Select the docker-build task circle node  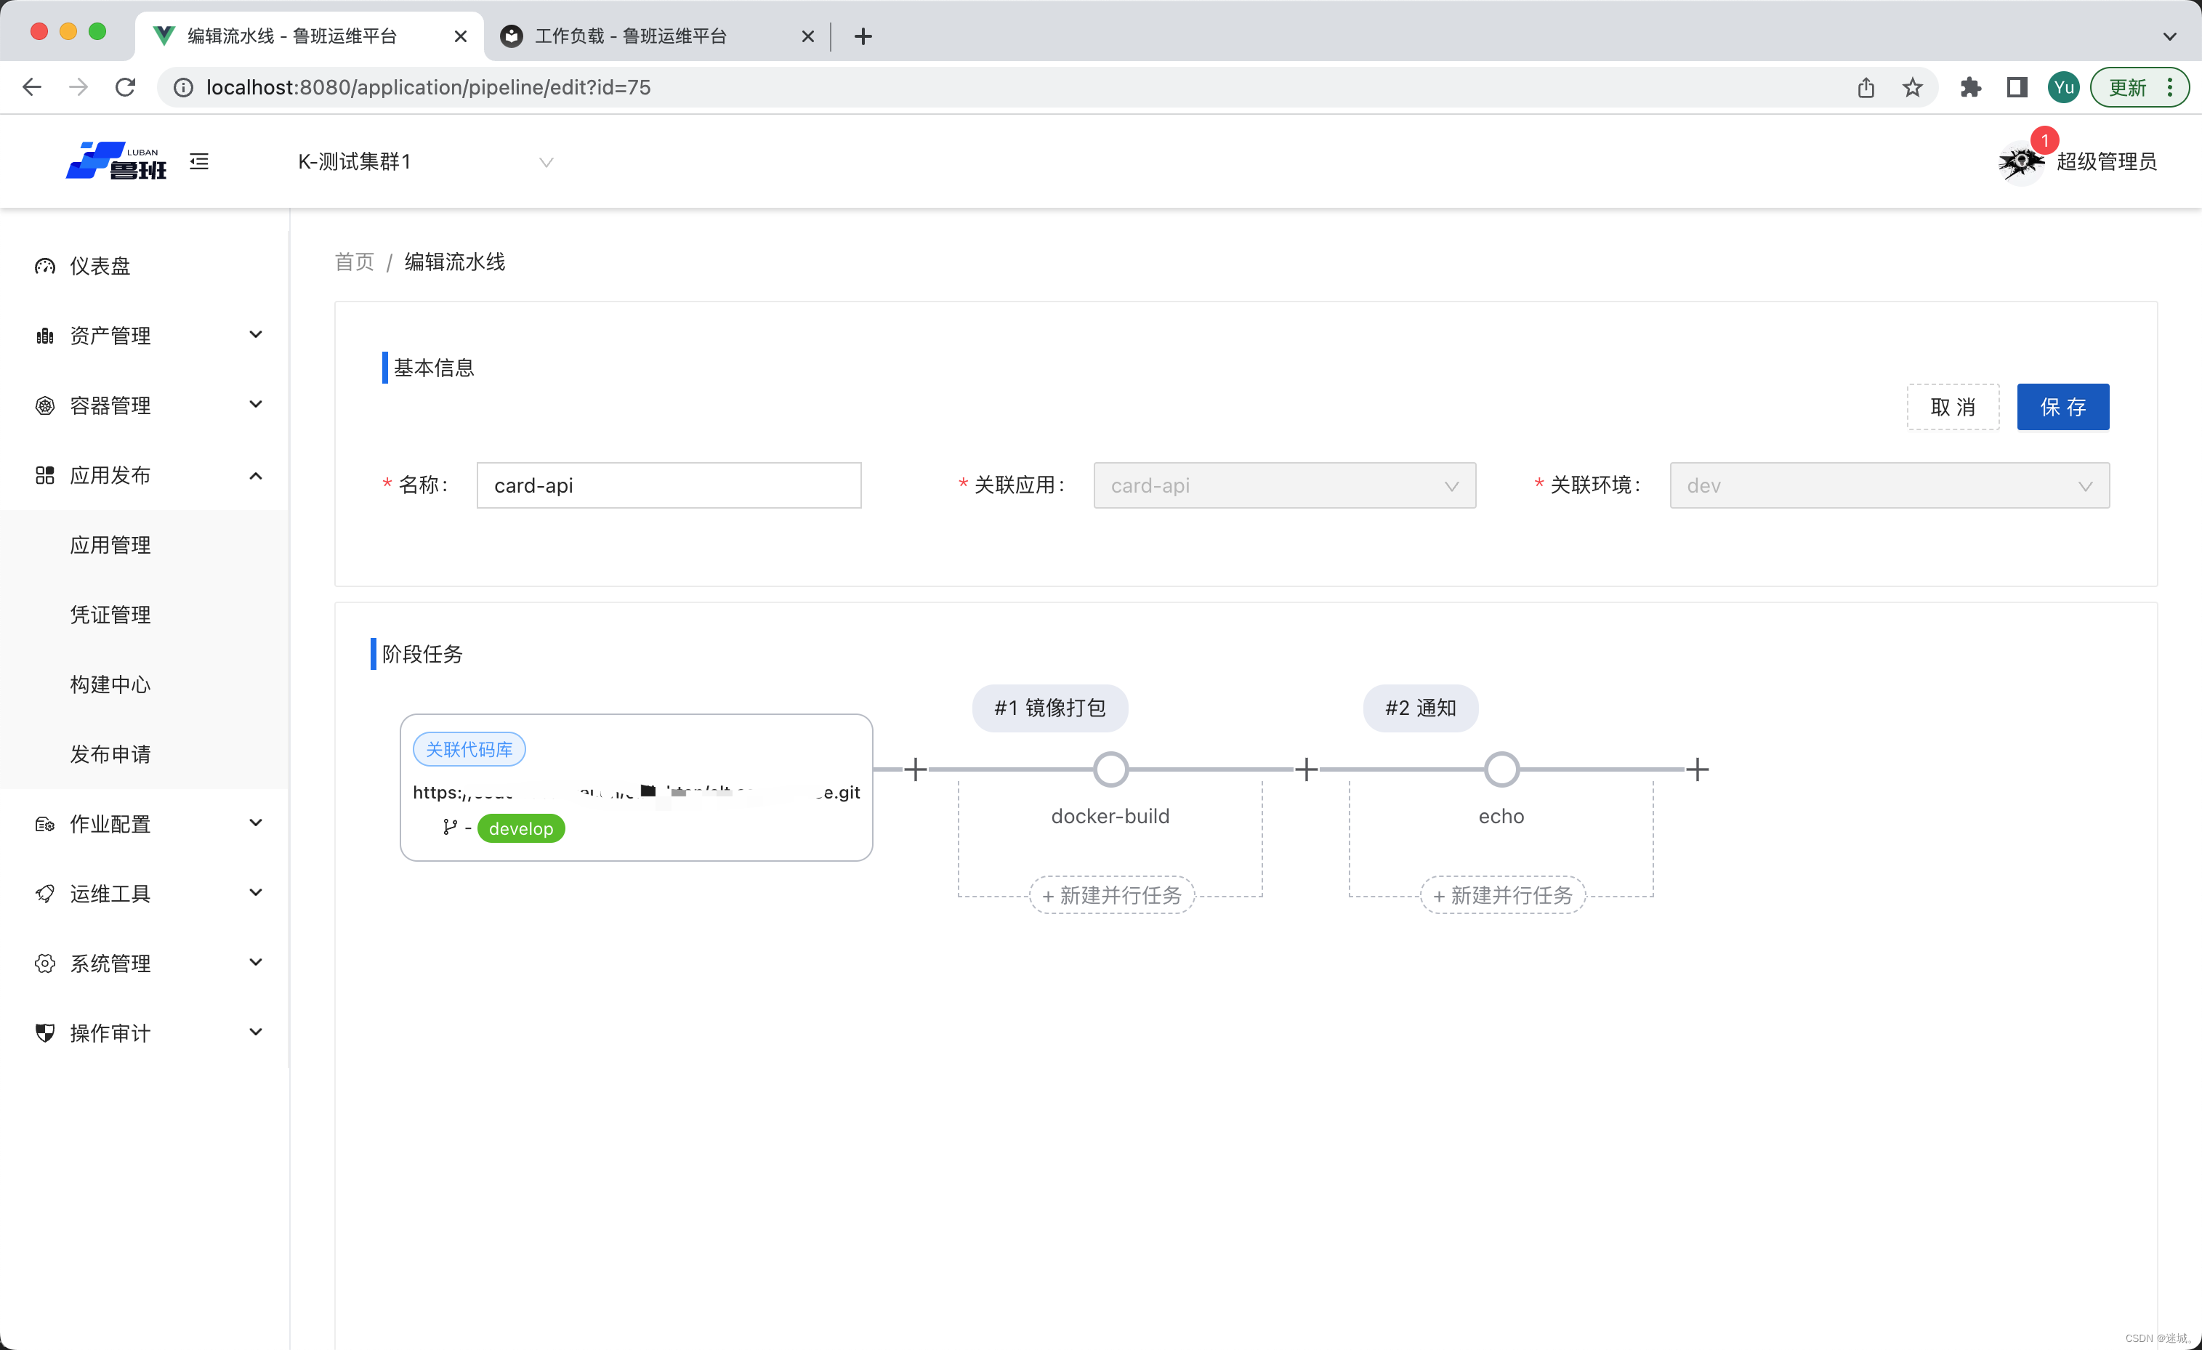point(1111,769)
